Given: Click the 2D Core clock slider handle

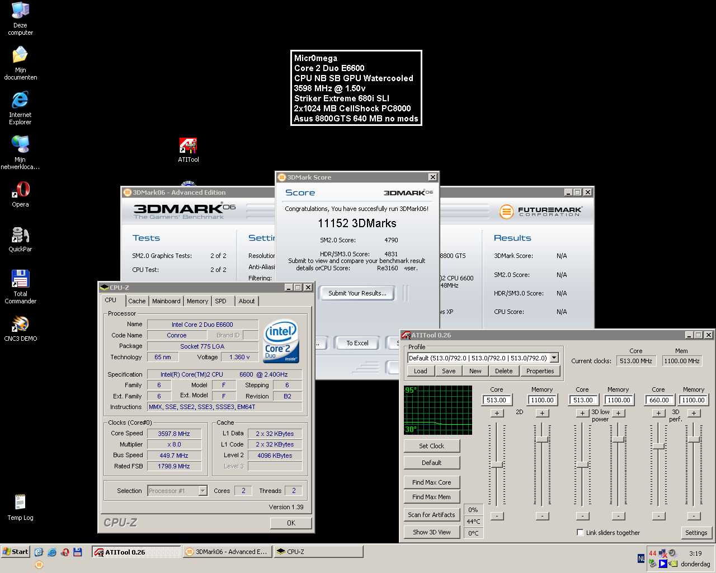Looking at the screenshot, I should point(497,465).
